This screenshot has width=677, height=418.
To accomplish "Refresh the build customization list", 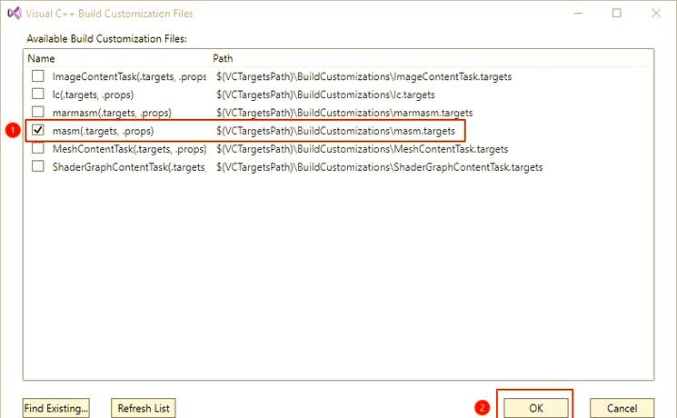I will (144, 408).
